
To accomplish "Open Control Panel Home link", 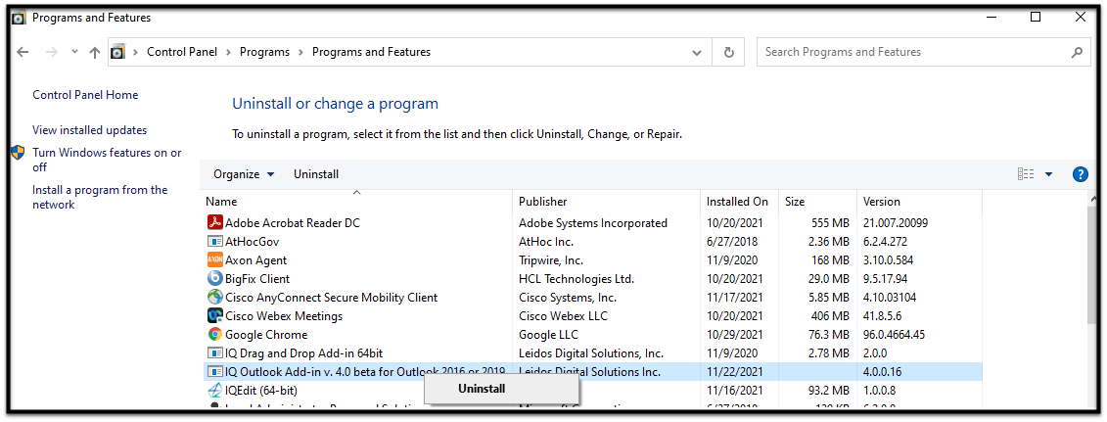I will point(85,95).
